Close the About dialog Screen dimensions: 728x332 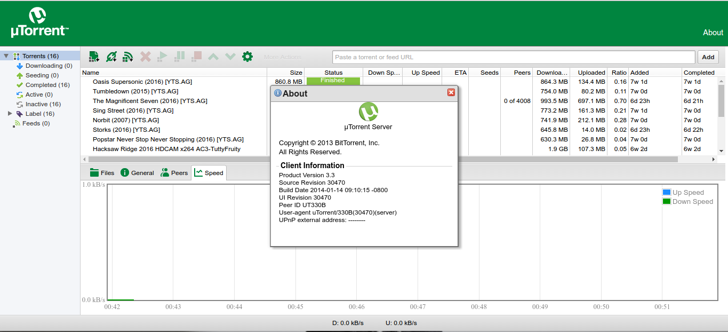(451, 92)
